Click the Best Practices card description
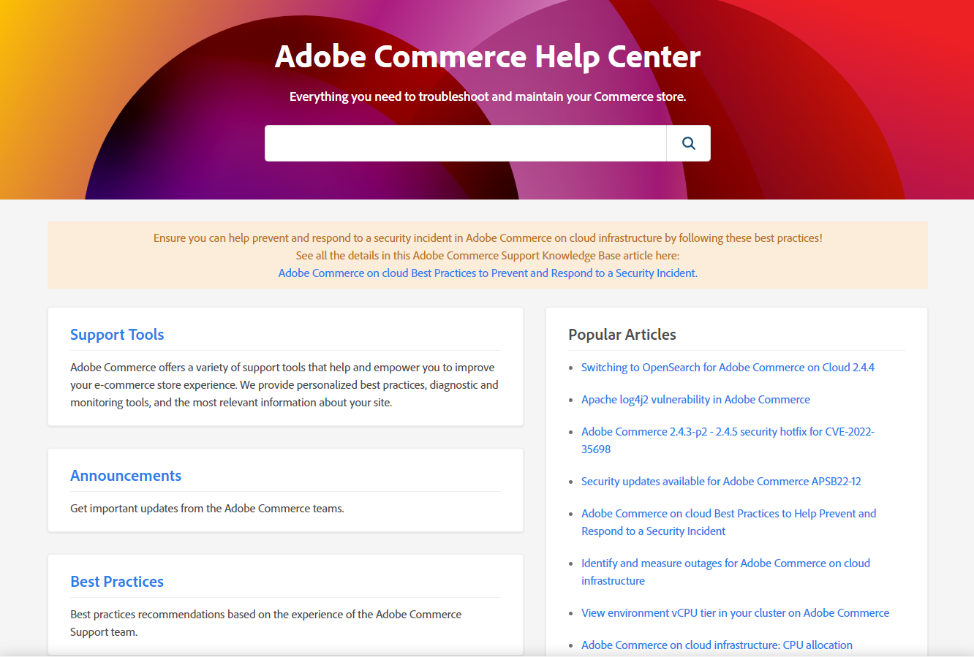The width and height of the screenshot is (974, 657). (x=265, y=623)
